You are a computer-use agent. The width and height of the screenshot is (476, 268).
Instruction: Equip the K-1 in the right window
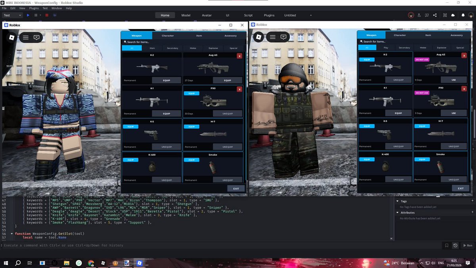tap(398, 113)
